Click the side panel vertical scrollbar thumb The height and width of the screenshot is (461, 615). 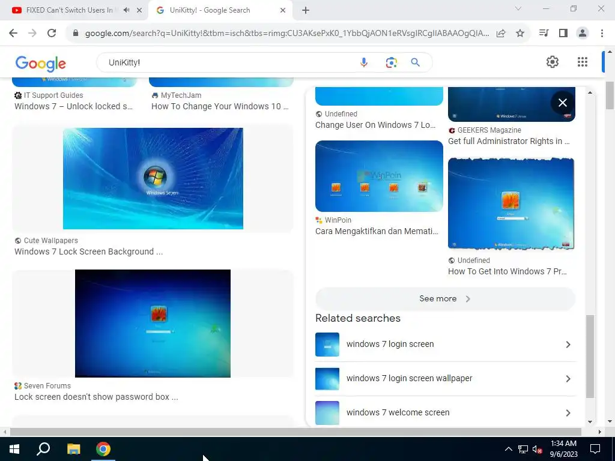[590, 357]
